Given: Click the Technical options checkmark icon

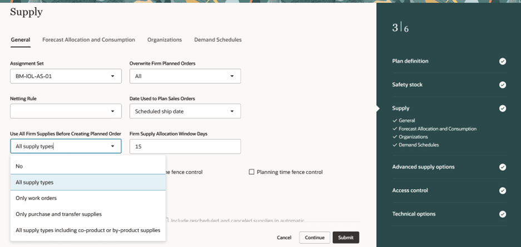Looking at the screenshot, I should [503, 214].
